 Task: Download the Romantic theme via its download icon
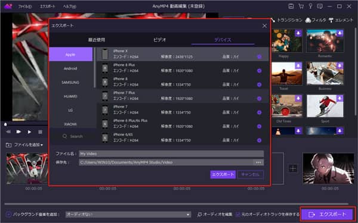coord(340,33)
